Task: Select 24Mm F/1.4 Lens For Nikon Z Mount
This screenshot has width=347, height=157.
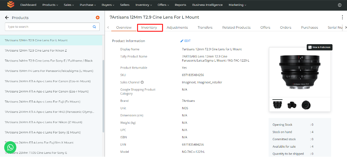Action: (51, 122)
